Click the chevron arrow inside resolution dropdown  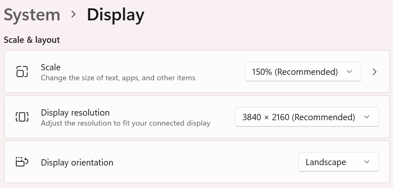tap(367, 117)
